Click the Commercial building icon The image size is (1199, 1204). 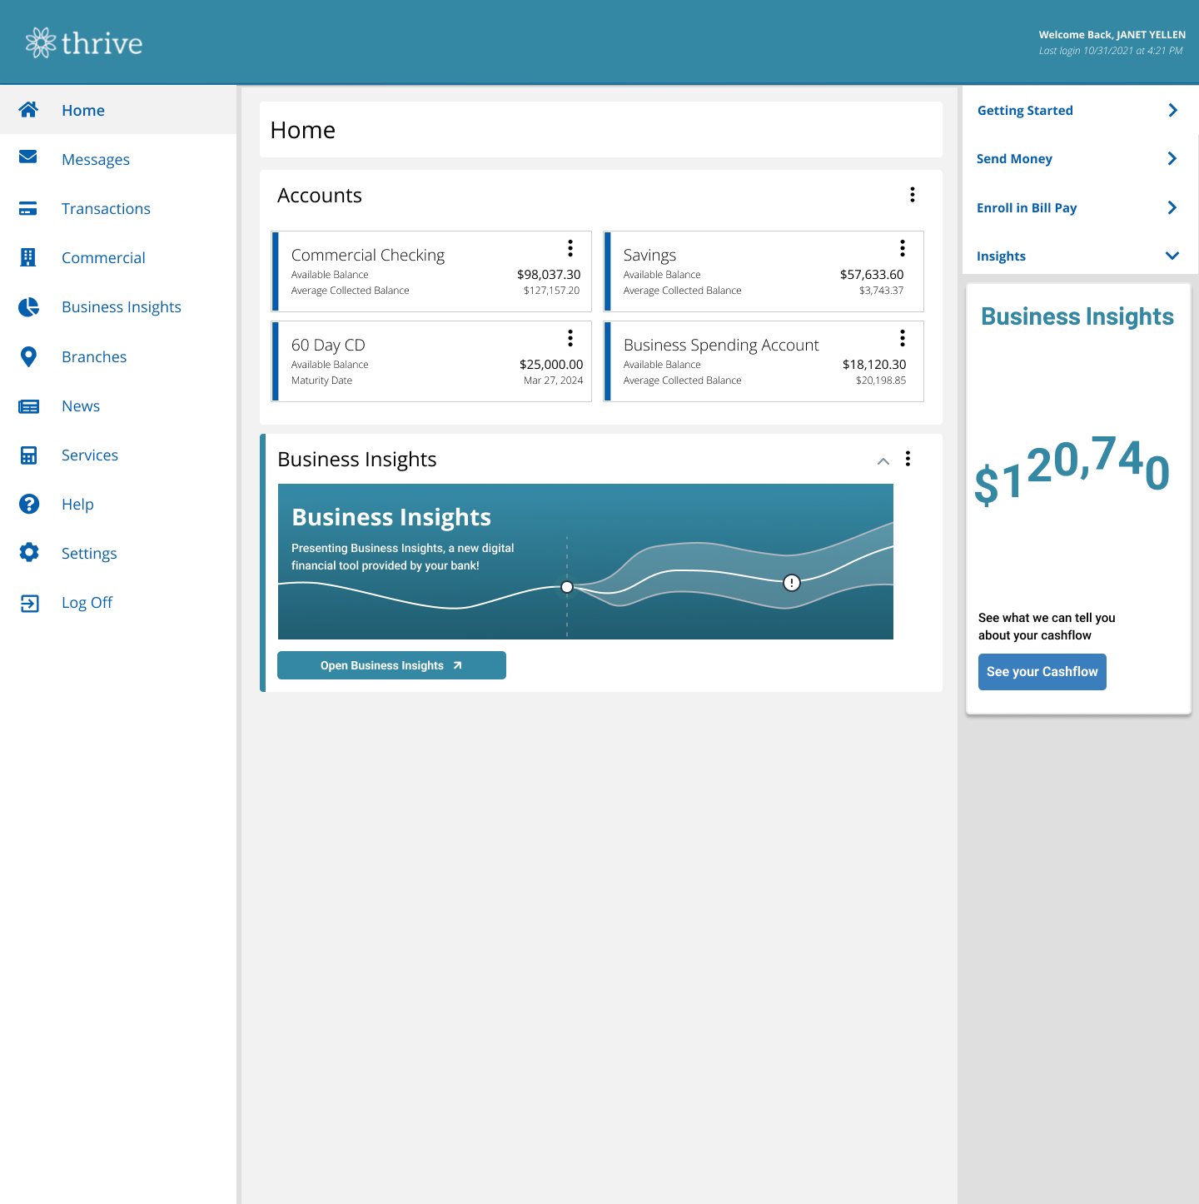pos(28,257)
